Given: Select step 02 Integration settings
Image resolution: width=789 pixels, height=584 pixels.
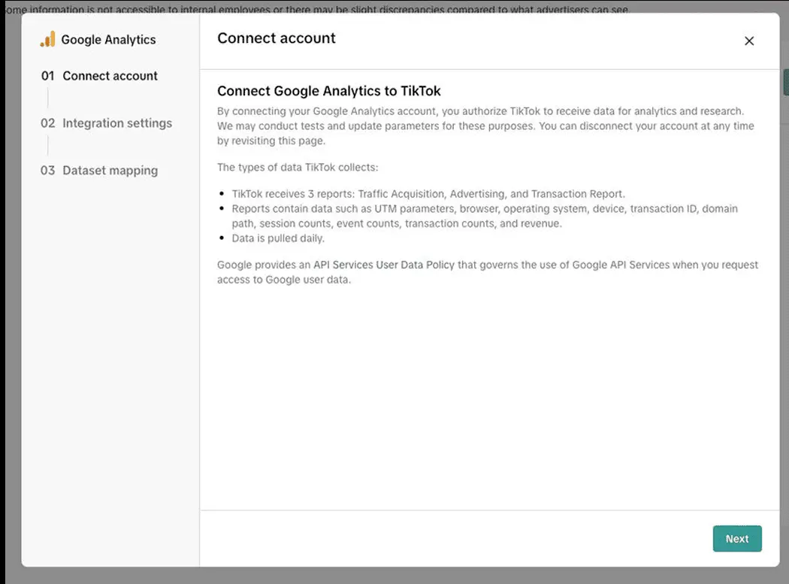Looking at the screenshot, I should (x=106, y=123).
